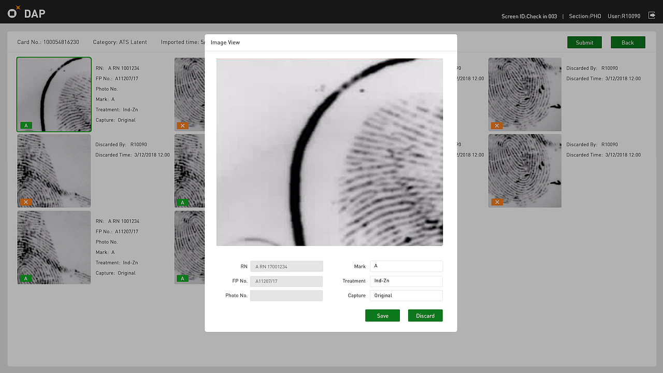Toggle the orange X badge on the middle-left discarded thumbnail
The height and width of the screenshot is (373, 663).
[26, 202]
